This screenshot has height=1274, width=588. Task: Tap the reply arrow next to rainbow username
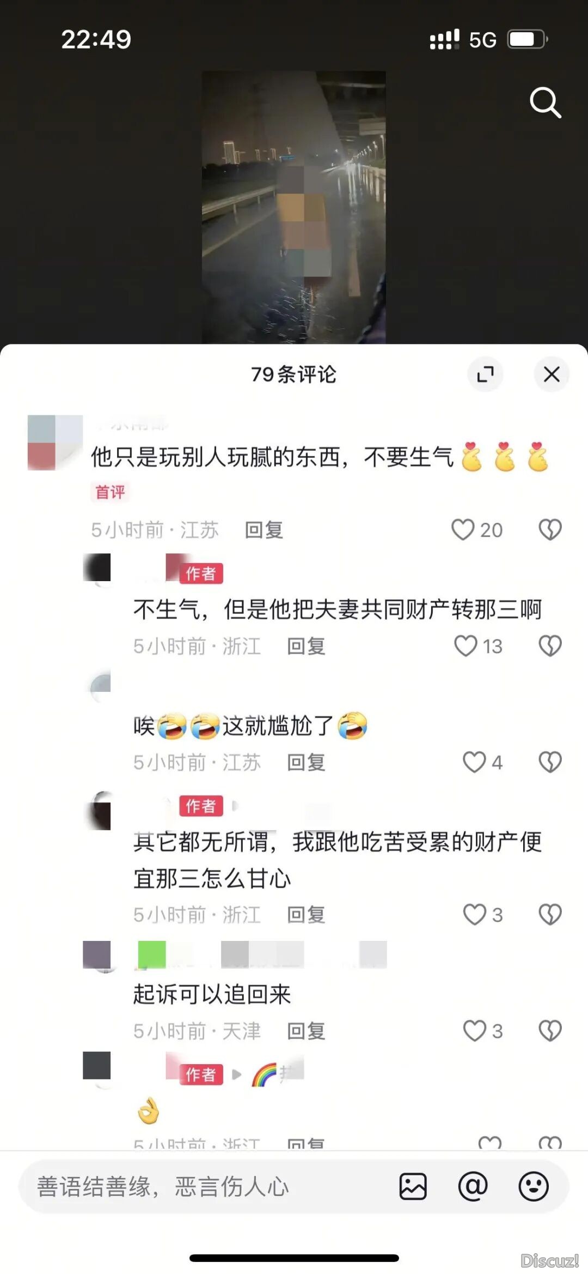(x=237, y=1074)
